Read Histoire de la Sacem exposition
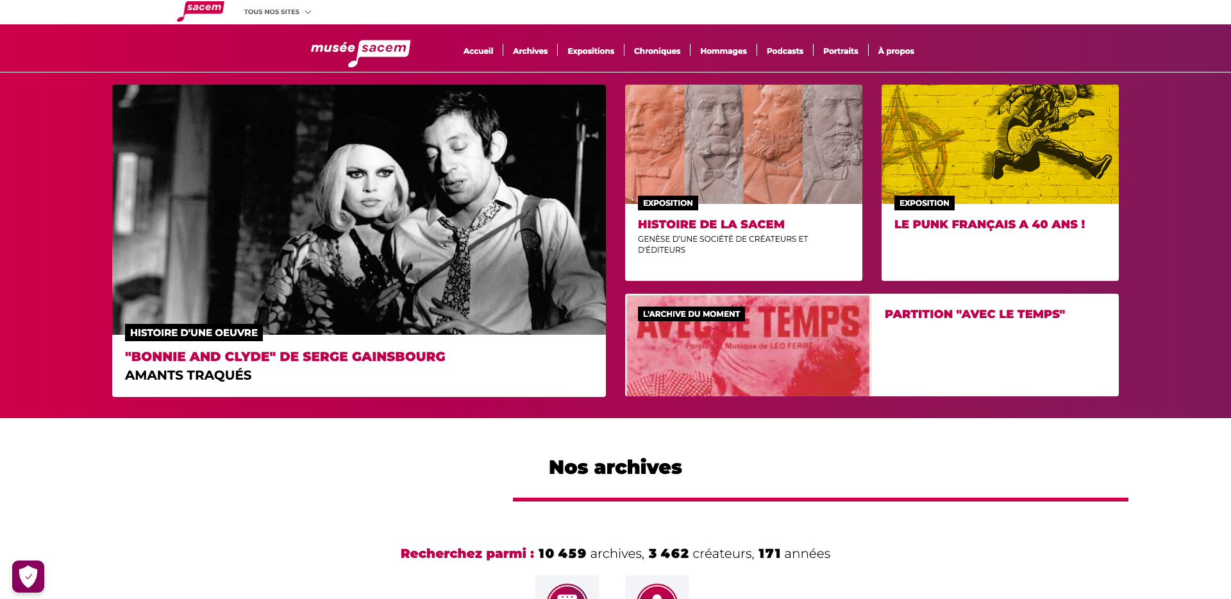 tap(711, 224)
